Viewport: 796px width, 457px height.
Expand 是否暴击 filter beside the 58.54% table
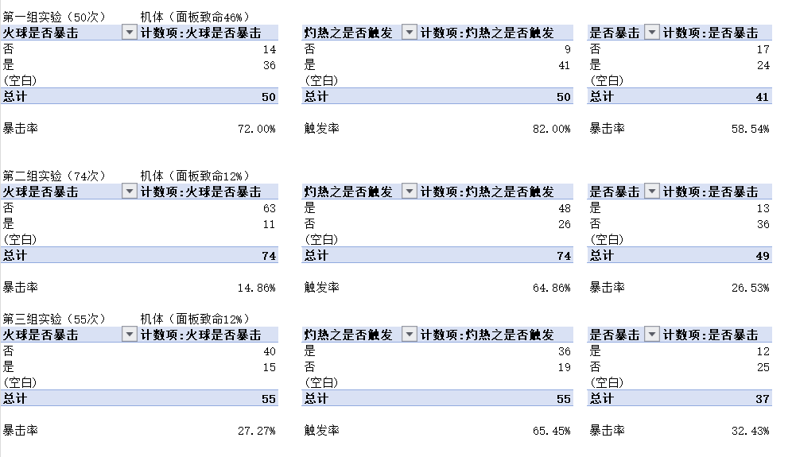[652, 33]
